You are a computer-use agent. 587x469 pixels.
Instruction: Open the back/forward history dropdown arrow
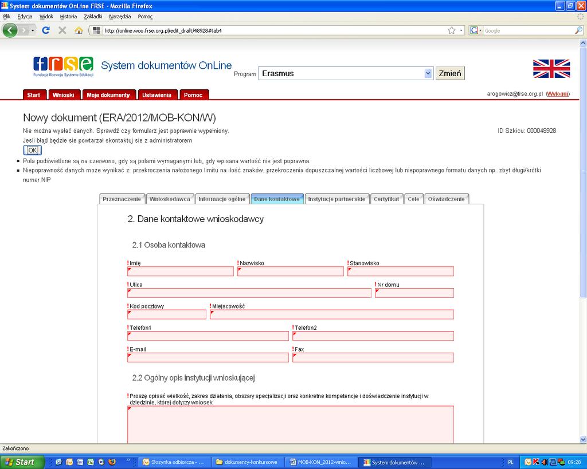coord(33,30)
